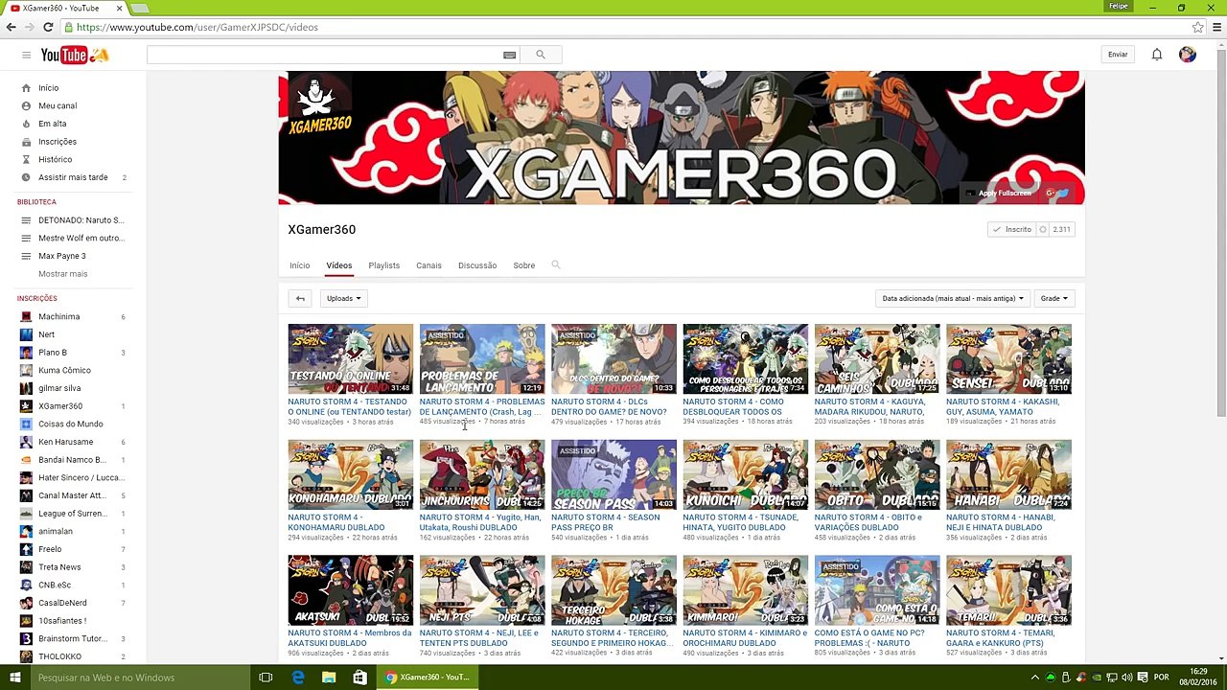Open the HANABI, NEJI E HINATA DUBLADO title

click(x=1001, y=522)
